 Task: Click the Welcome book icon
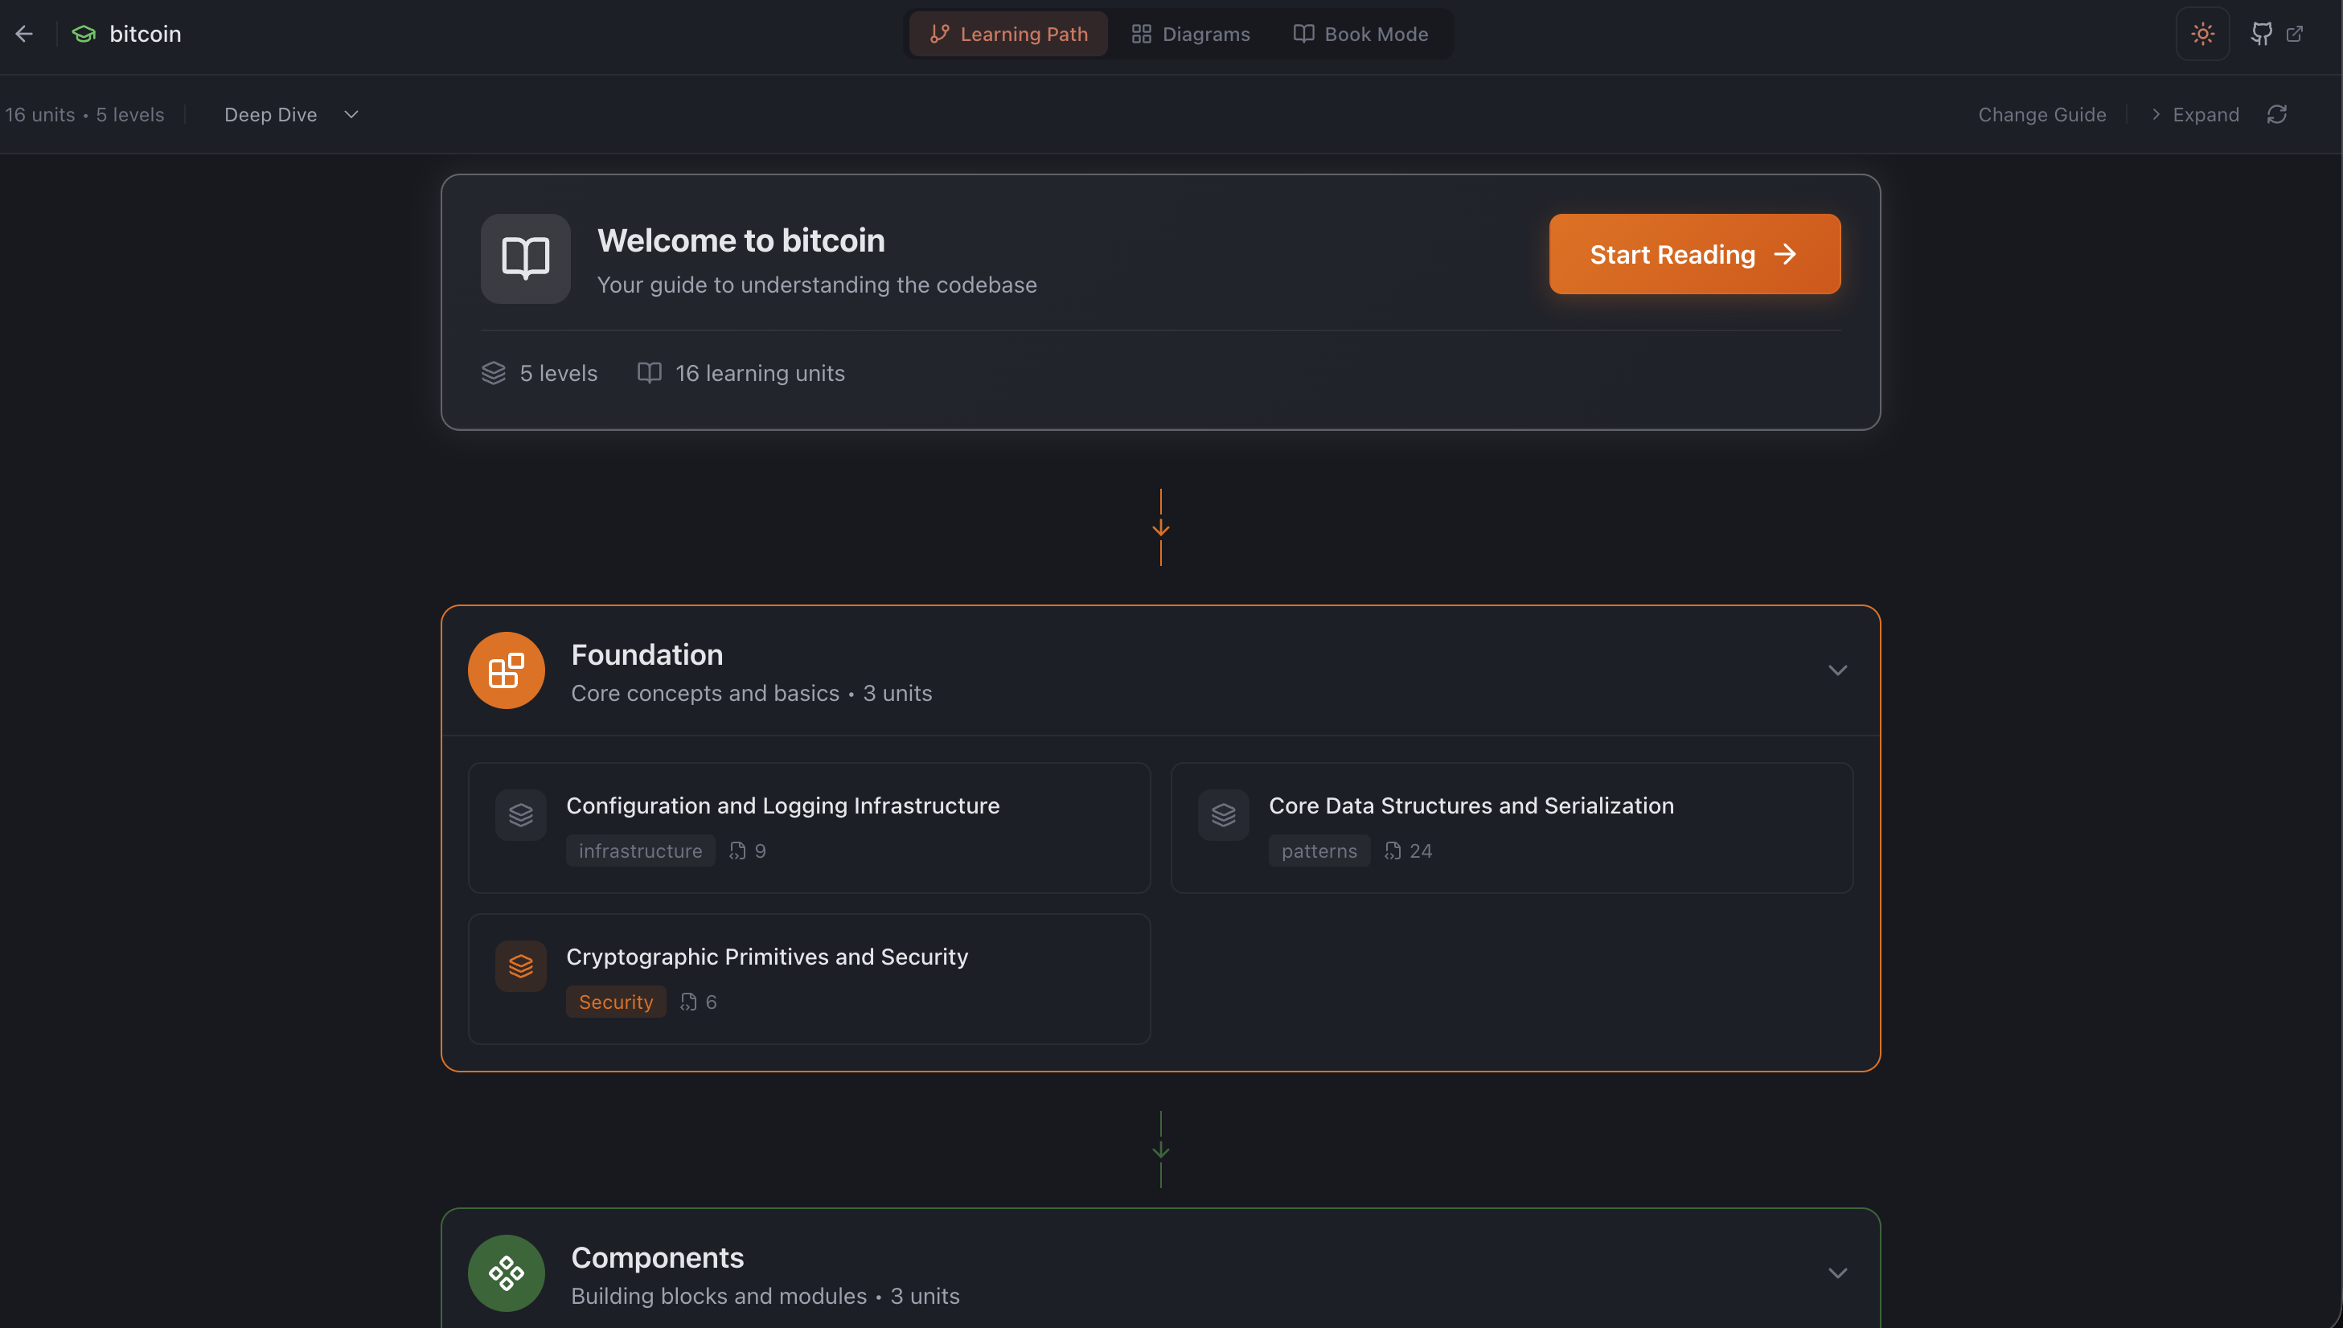coord(525,258)
